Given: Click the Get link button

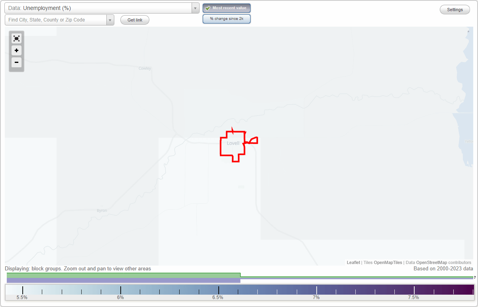Looking at the screenshot, I should pyautogui.click(x=135, y=20).
